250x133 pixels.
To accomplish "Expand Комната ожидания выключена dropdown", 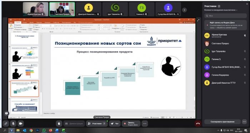I will pos(221,10).
